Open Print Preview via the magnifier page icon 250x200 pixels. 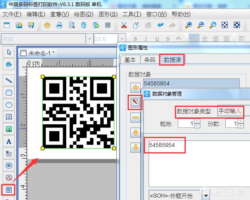coord(72,25)
